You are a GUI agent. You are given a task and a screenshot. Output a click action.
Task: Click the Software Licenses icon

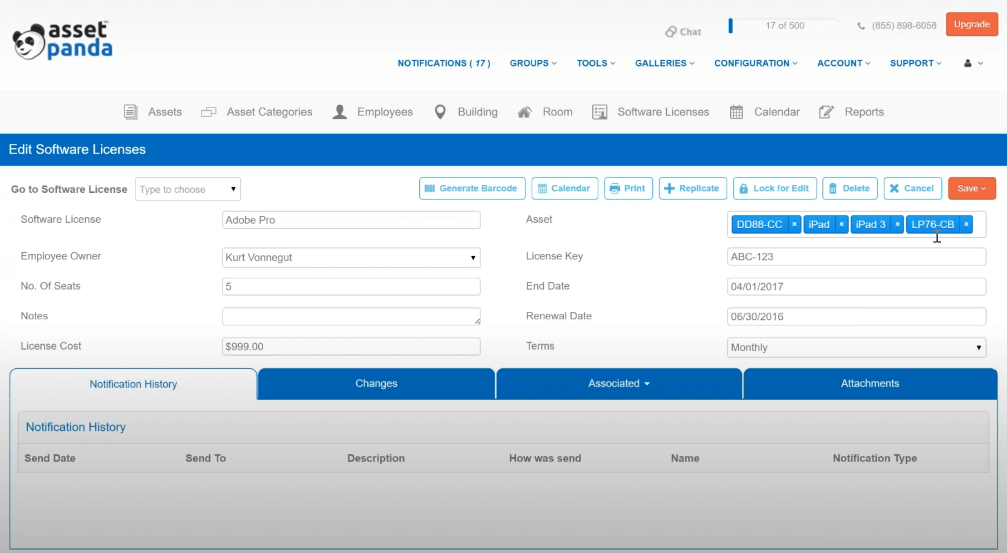(x=599, y=112)
